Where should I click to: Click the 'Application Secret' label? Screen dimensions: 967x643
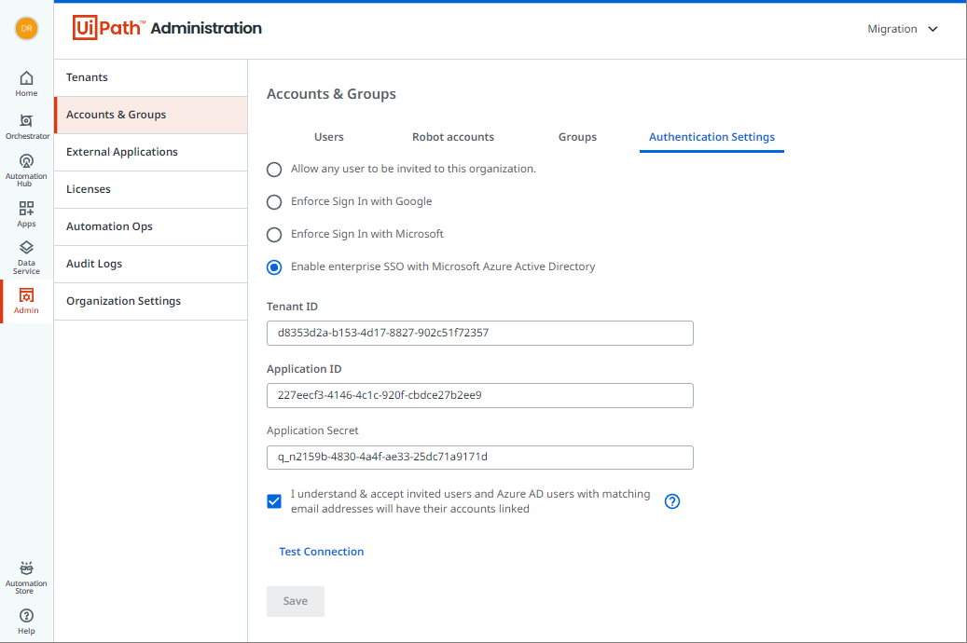coord(312,431)
